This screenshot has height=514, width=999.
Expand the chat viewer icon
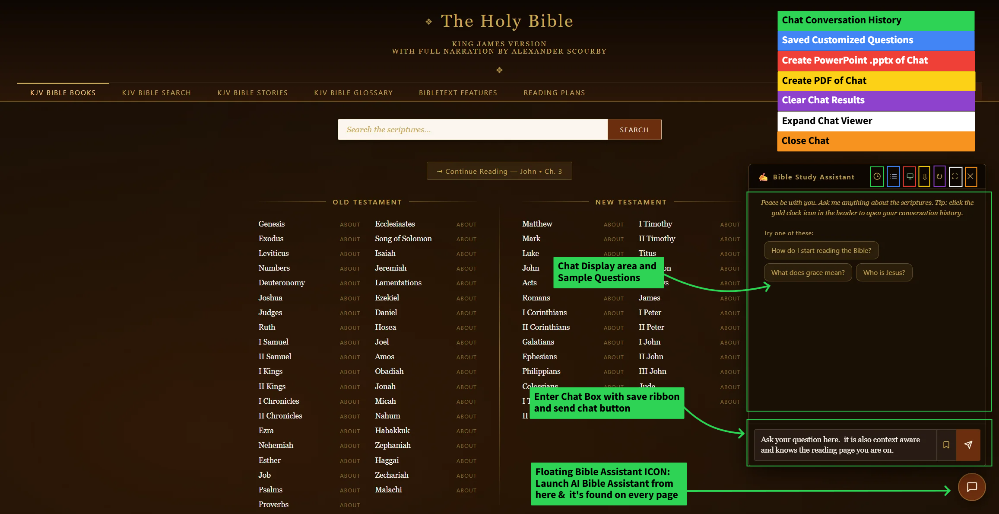click(x=955, y=176)
